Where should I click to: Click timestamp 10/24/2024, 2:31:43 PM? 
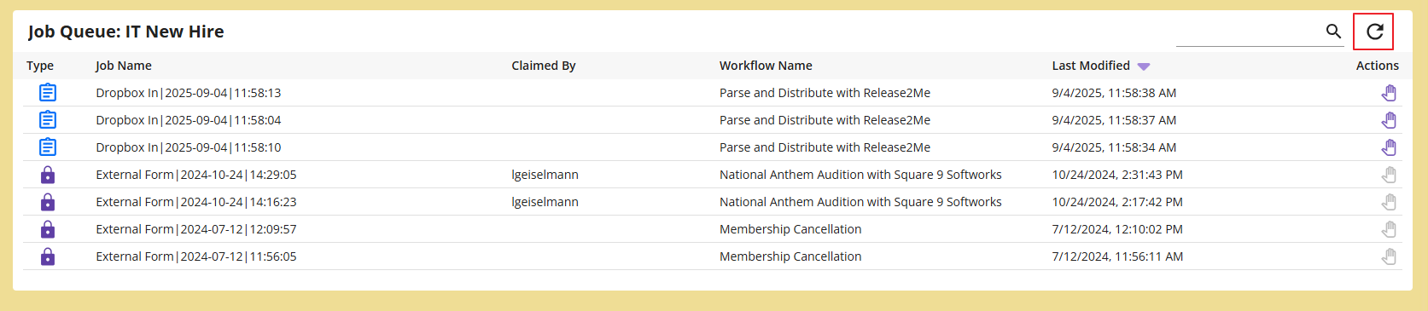click(x=1117, y=175)
